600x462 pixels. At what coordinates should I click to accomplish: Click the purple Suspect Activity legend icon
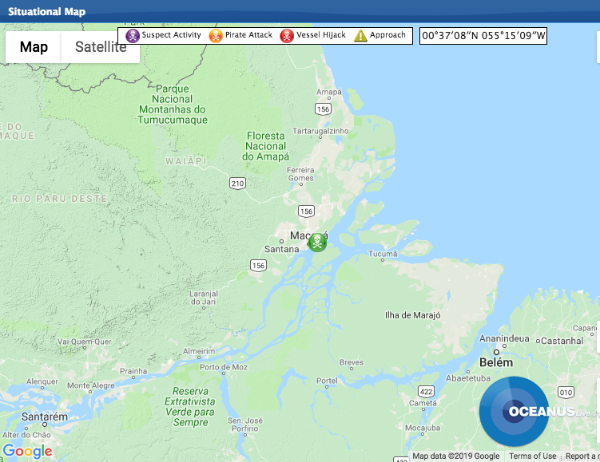point(133,36)
